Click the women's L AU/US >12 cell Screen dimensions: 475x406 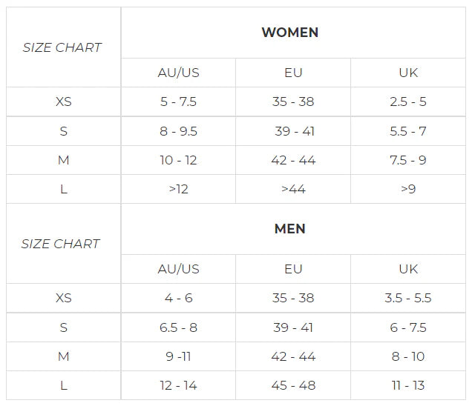(178, 189)
